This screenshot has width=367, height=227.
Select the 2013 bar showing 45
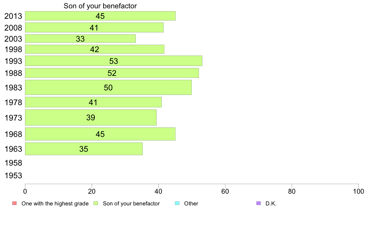(x=100, y=16)
